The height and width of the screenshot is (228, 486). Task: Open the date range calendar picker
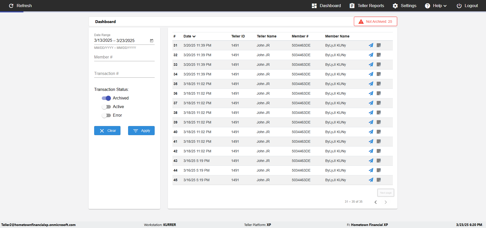(152, 40)
